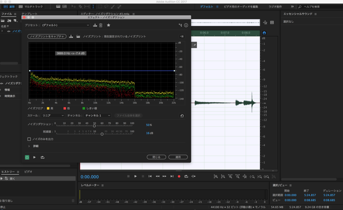Click the 適用 button
The height and width of the screenshot is (210, 343).
(x=178, y=157)
